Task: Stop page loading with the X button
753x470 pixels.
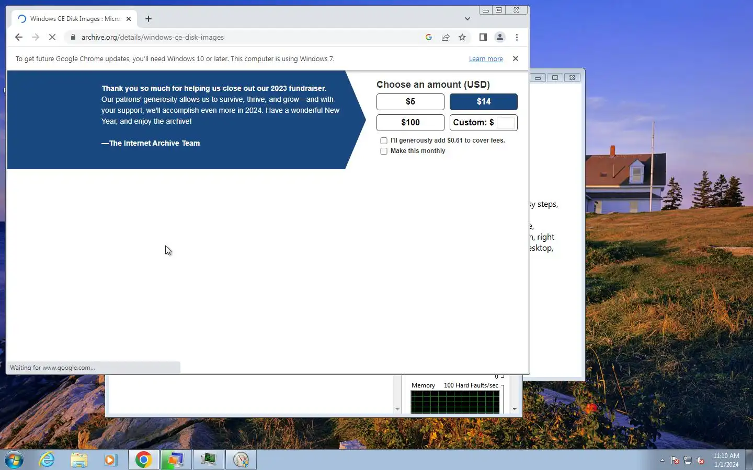Action: click(52, 37)
